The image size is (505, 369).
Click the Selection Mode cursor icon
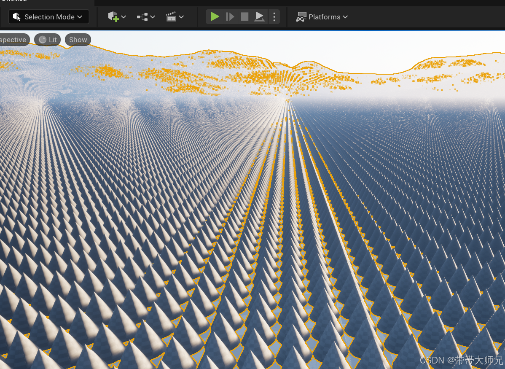17,17
